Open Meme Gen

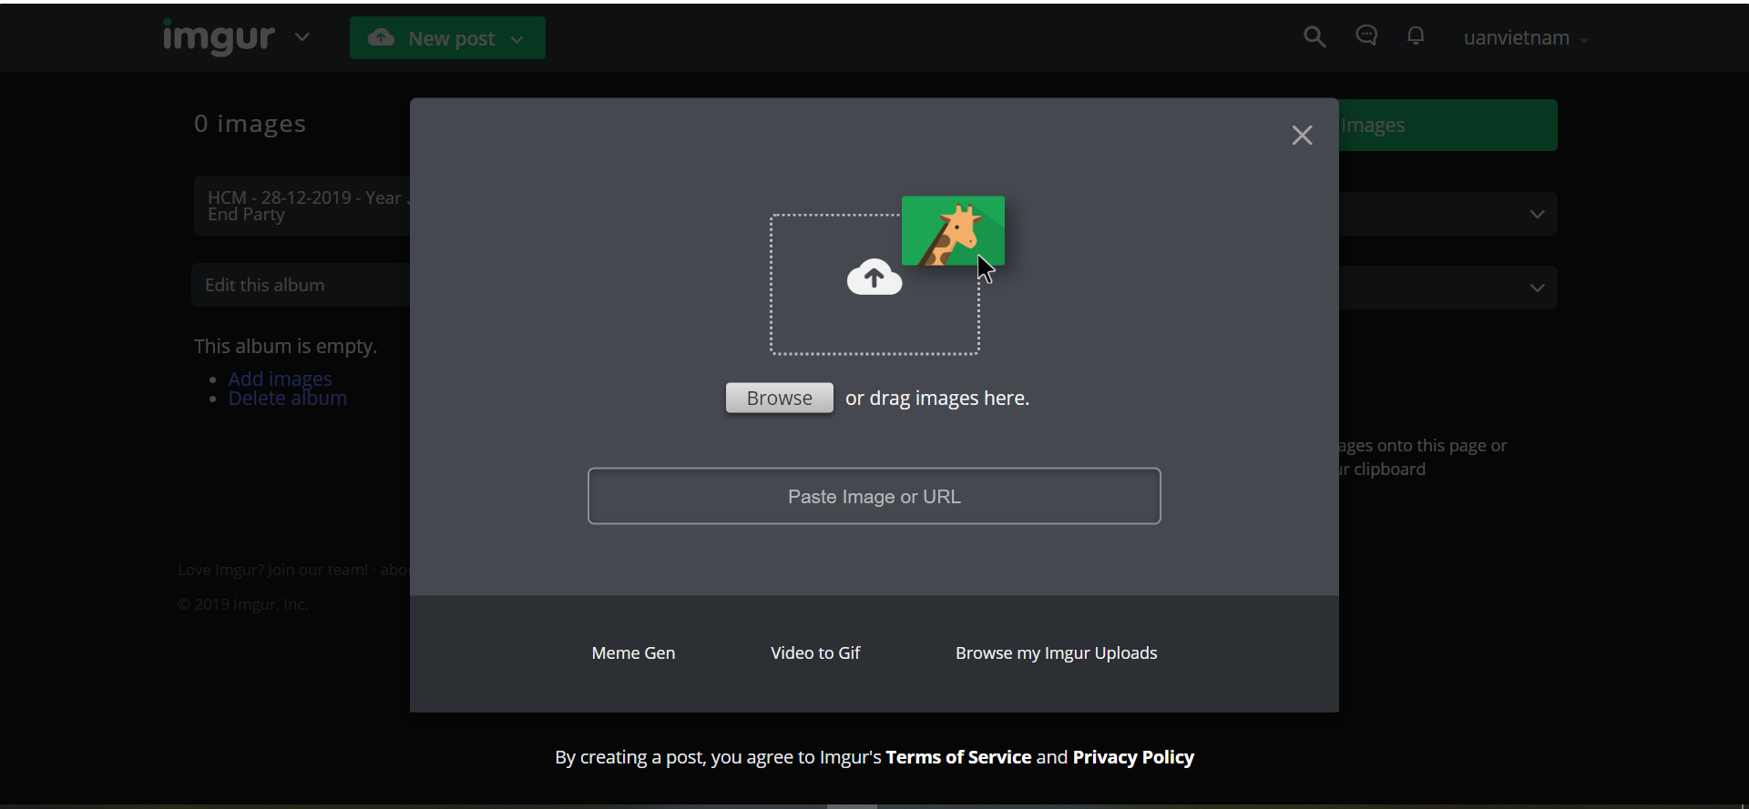tap(633, 653)
